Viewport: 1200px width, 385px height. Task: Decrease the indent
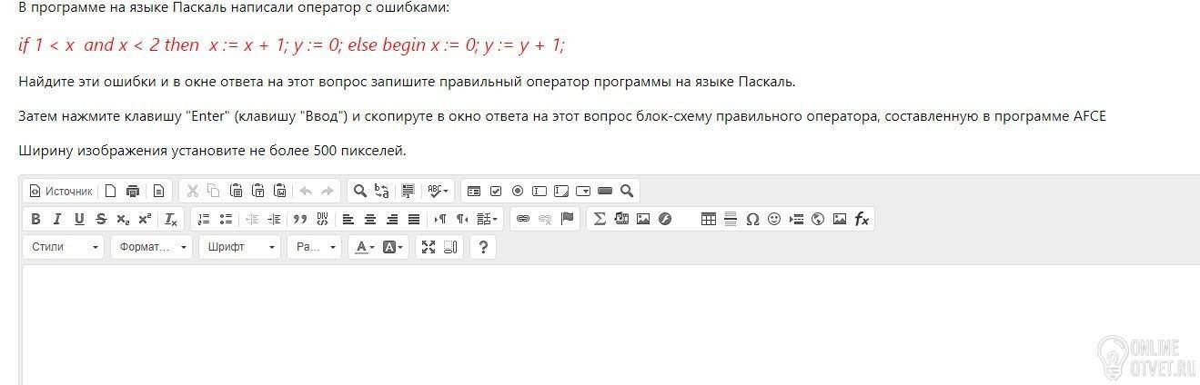click(252, 219)
